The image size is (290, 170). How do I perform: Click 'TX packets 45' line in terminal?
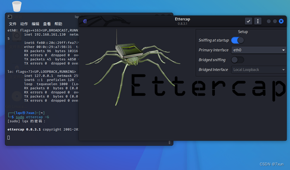tap(50, 59)
